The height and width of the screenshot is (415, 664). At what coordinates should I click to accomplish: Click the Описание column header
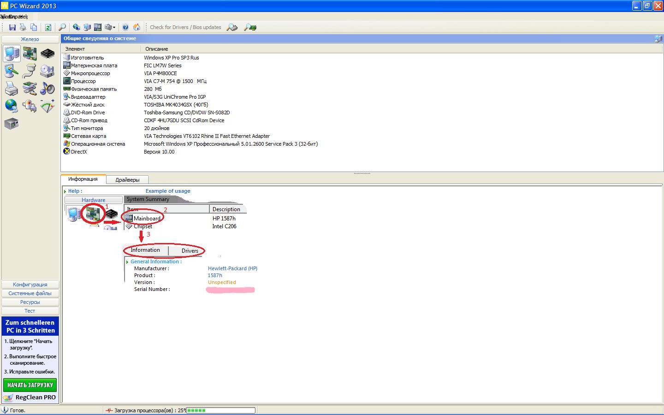click(x=402, y=49)
